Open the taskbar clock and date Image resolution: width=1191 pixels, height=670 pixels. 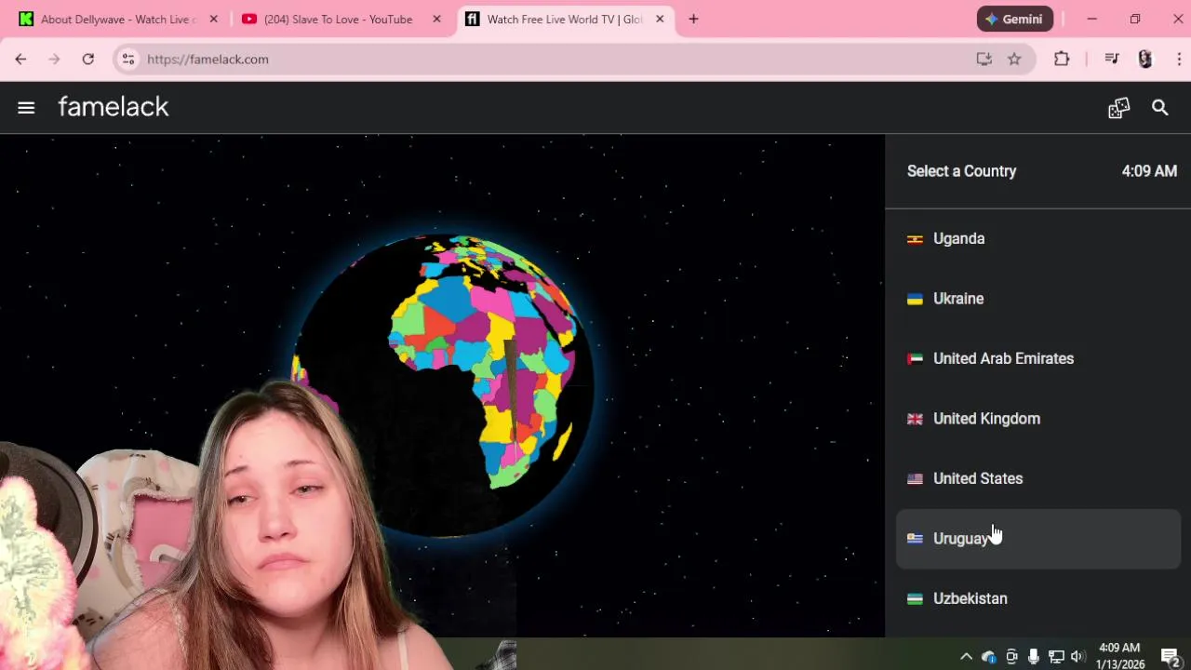[x=1119, y=656]
